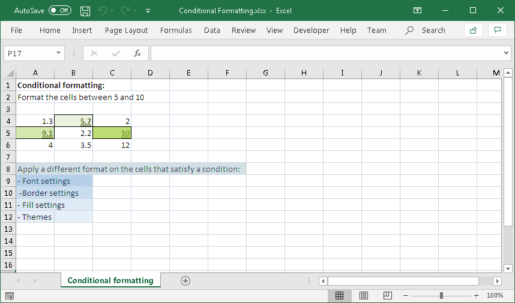Click the Conditional formatting sheet tab
Screen dimensions: 515x303
click(x=110, y=280)
